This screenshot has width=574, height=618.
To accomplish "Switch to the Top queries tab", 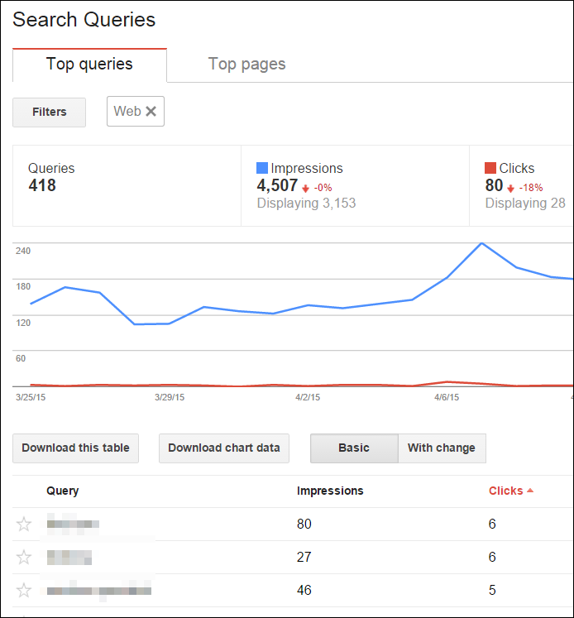I will (89, 65).
